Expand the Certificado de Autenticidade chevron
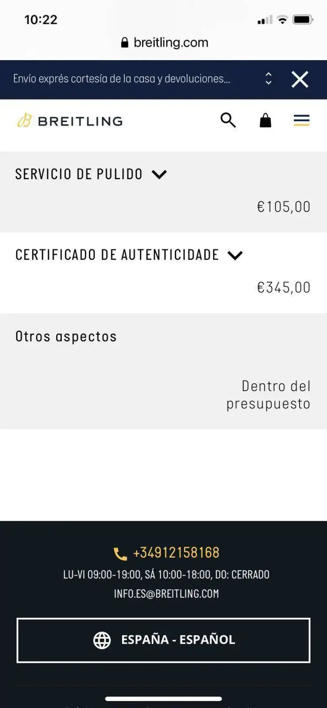Screen dimensions: 327x708 235,255
